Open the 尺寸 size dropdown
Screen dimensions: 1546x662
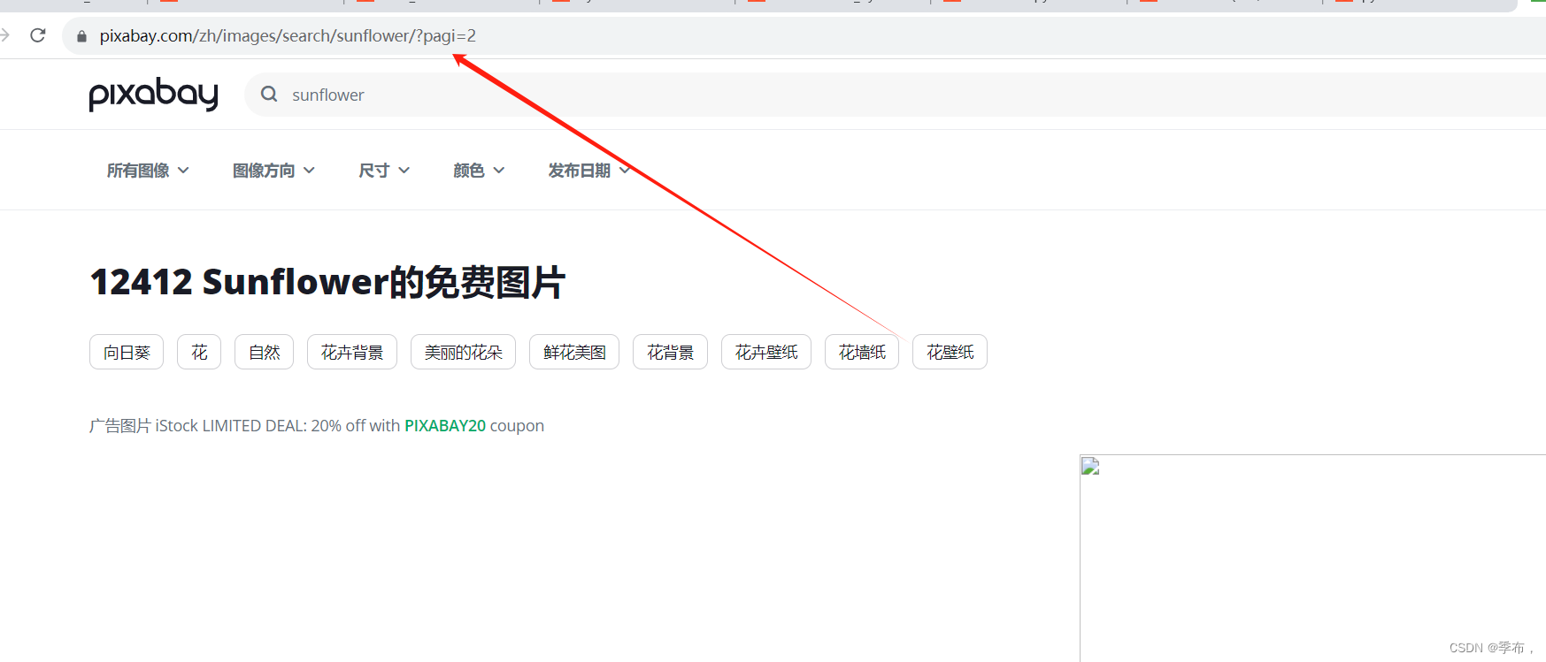(384, 171)
